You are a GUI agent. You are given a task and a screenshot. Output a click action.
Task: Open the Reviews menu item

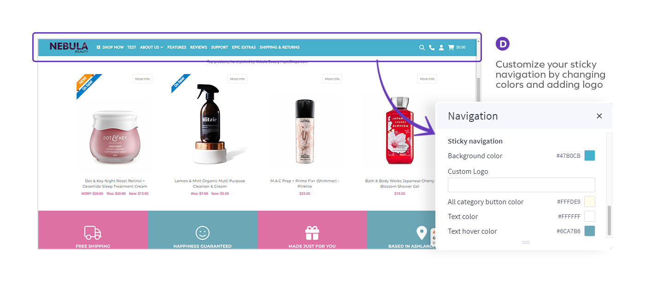(x=199, y=47)
